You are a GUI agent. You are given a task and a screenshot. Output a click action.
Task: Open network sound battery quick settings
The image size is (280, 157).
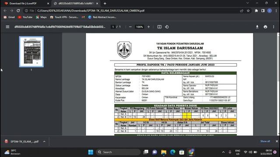251,152
